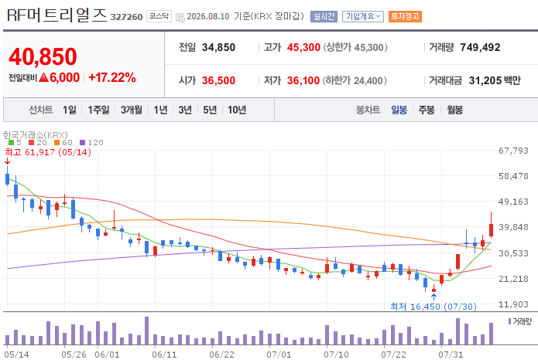The width and height of the screenshot is (538, 363).
Task: Click the stock code 327260
Action: (x=126, y=17)
